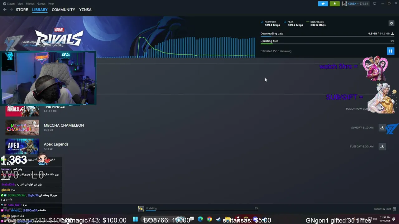399x224 pixels.
Task: Open THE FINALS game thumbnail
Action: [22, 110]
